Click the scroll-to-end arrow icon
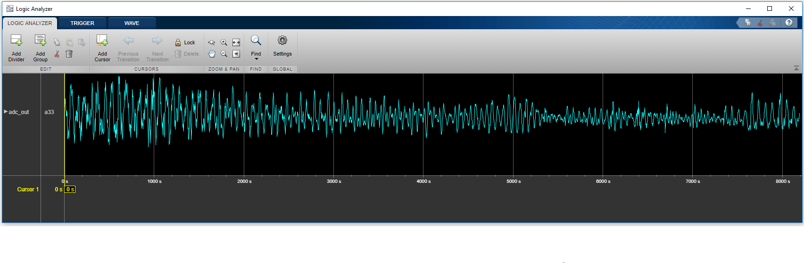Viewport: 804px width, 263px height. (x=236, y=54)
